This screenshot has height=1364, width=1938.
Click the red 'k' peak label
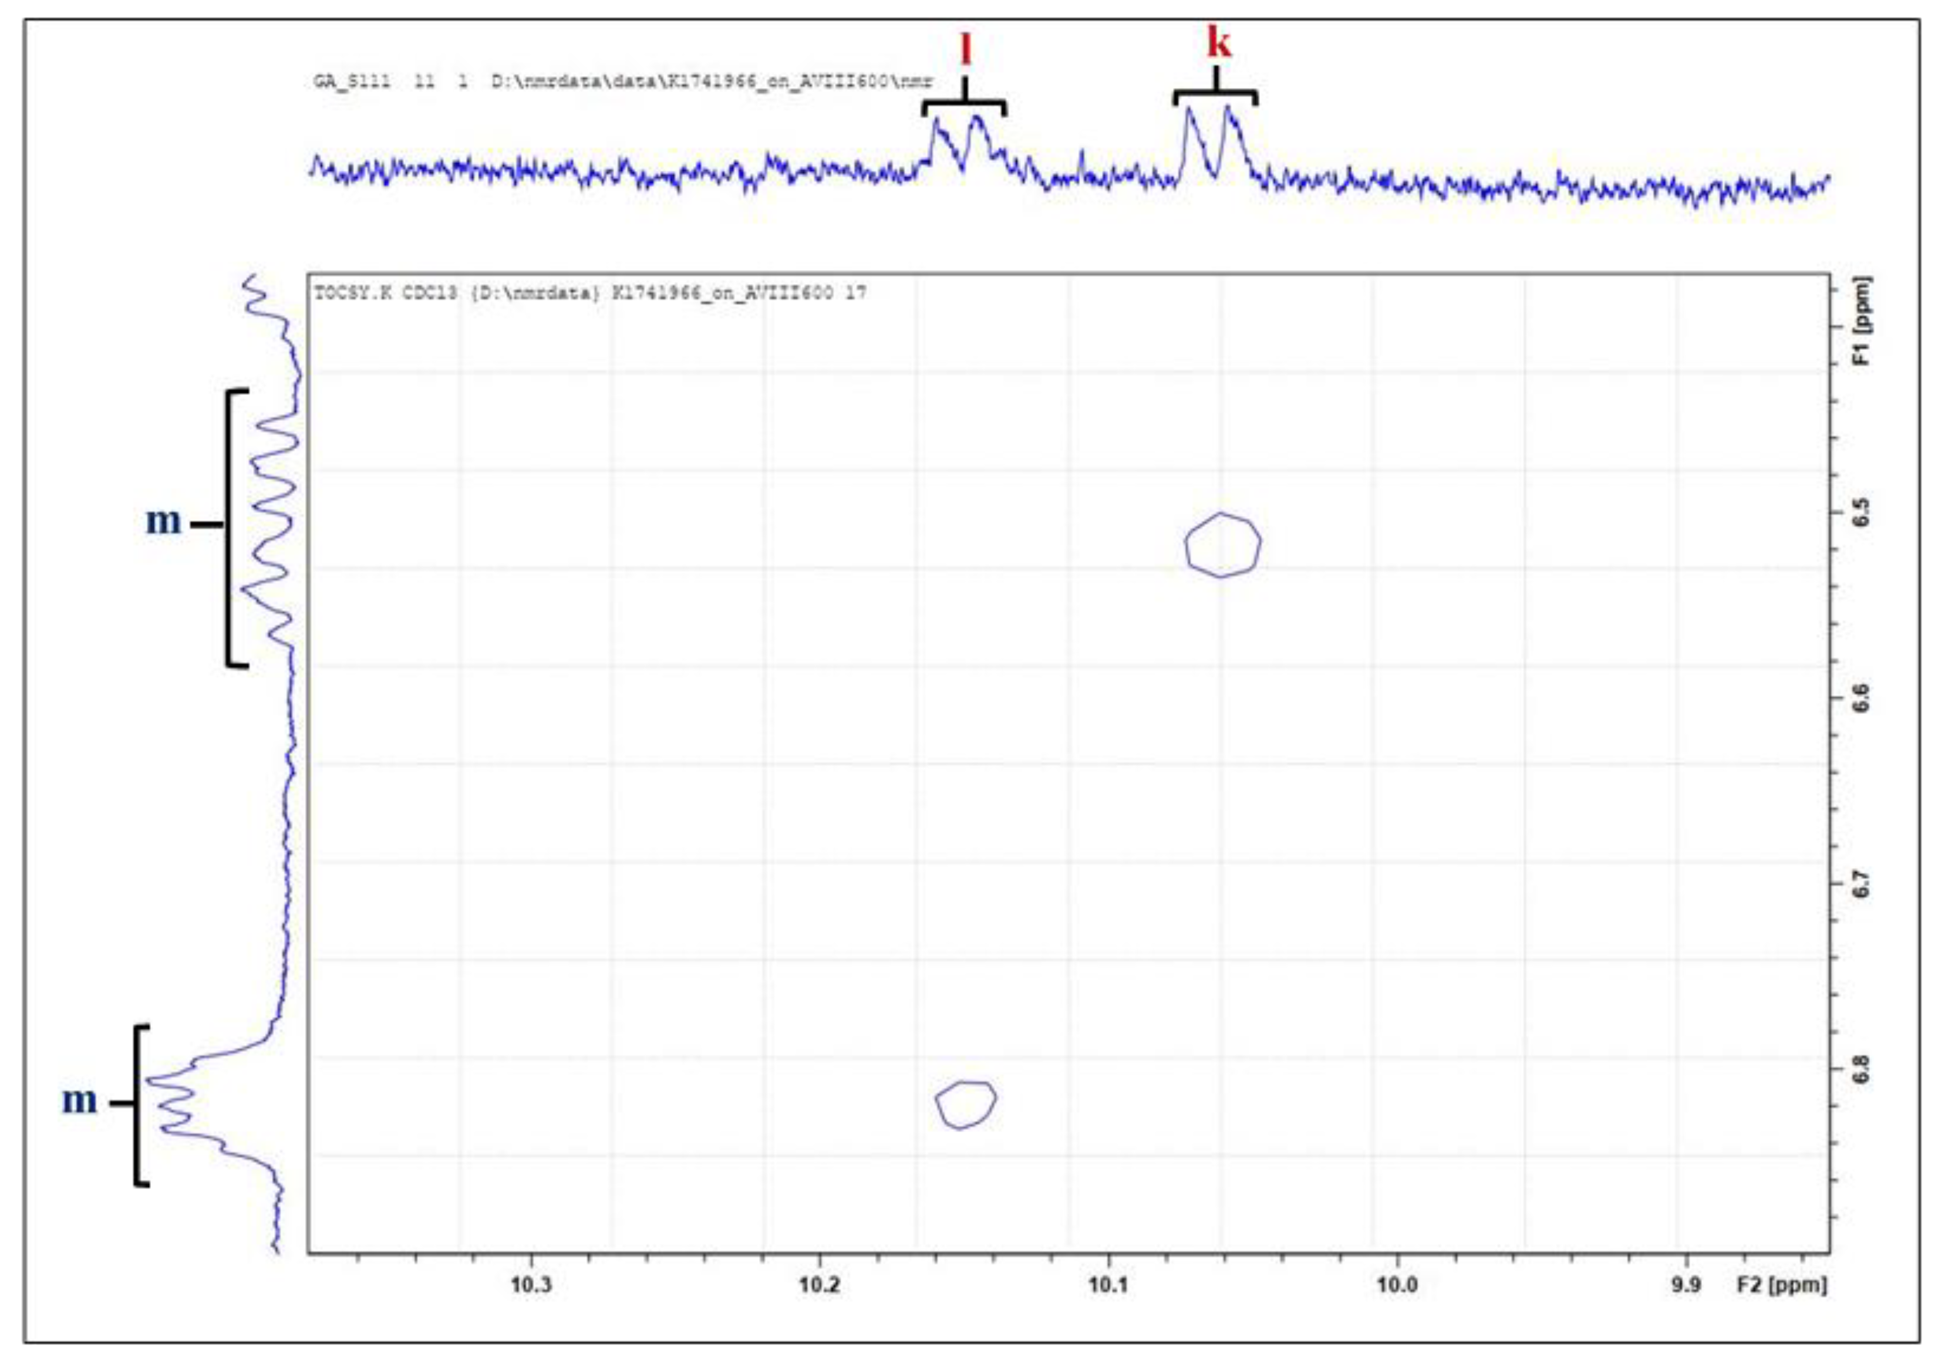click(x=1218, y=42)
